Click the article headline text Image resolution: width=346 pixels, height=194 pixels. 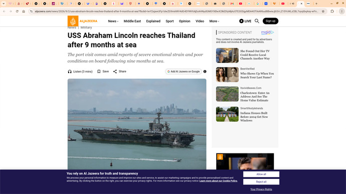click(x=131, y=40)
